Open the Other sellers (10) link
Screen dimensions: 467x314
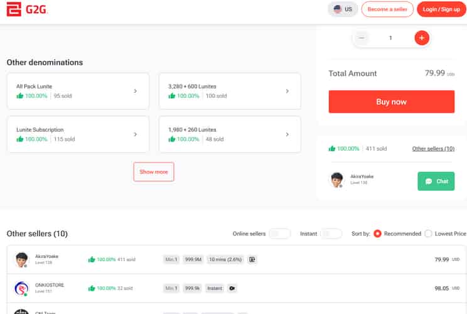click(x=433, y=149)
